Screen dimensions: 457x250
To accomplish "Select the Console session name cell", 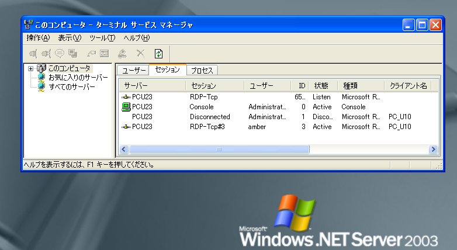I will click(x=202, y=107).
